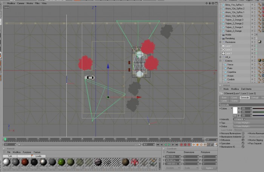
Task: Select the red-brown Nuovo 1 material
Action: (25, 162)
